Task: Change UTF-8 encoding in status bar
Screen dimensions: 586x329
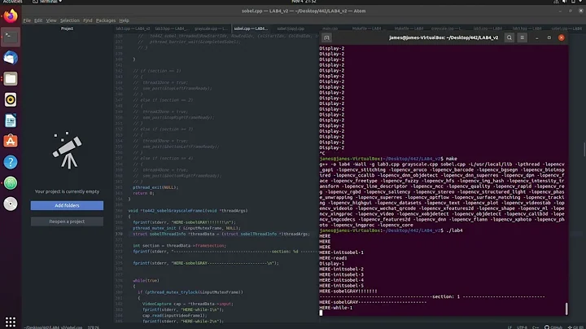Action: pos(522,327)
